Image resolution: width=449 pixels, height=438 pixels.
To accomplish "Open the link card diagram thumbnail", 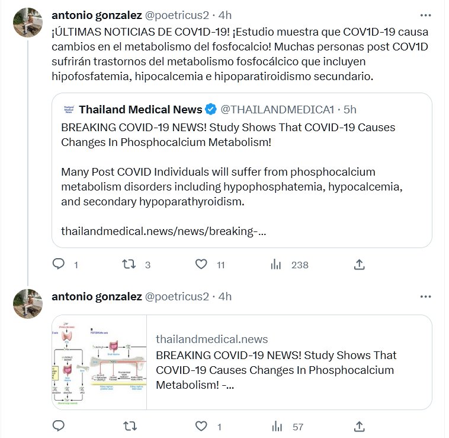I will coord(99,362).
